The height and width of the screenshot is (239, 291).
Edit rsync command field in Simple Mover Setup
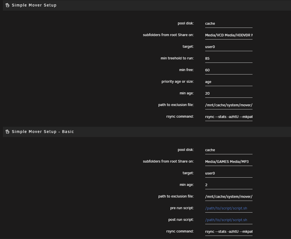point(229,117)
